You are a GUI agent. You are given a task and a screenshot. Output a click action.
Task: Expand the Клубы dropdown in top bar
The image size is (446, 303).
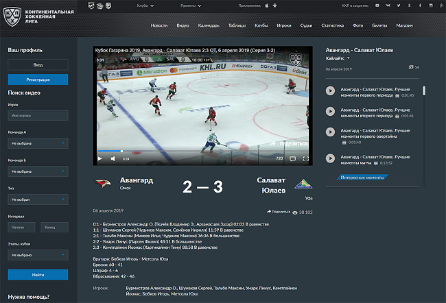click(145, 5)
